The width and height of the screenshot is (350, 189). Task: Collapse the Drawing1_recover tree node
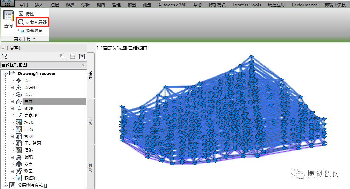tap(5, 73)
